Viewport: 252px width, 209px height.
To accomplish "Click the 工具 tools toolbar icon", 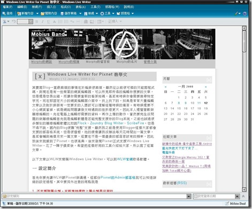I will tap(102, 13).
